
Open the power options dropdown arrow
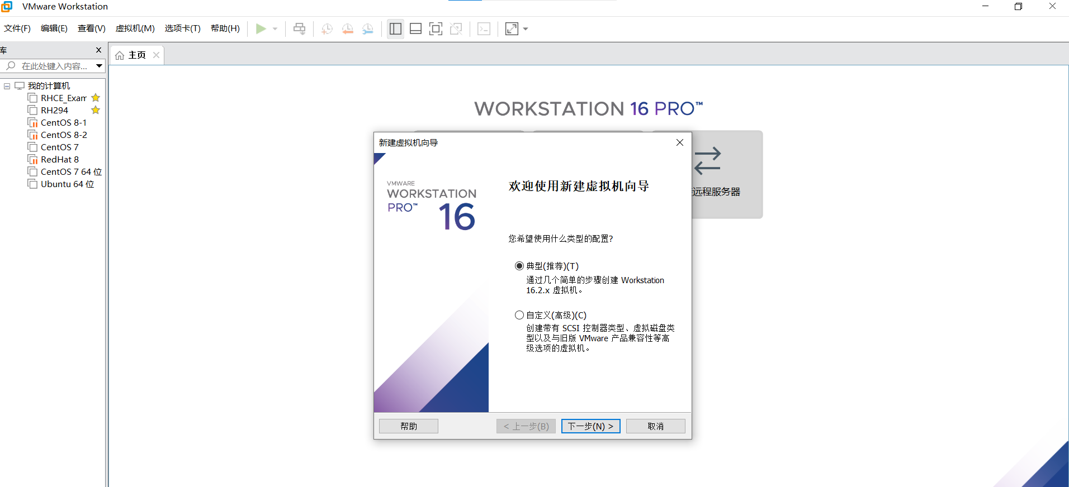click(275, 29)
